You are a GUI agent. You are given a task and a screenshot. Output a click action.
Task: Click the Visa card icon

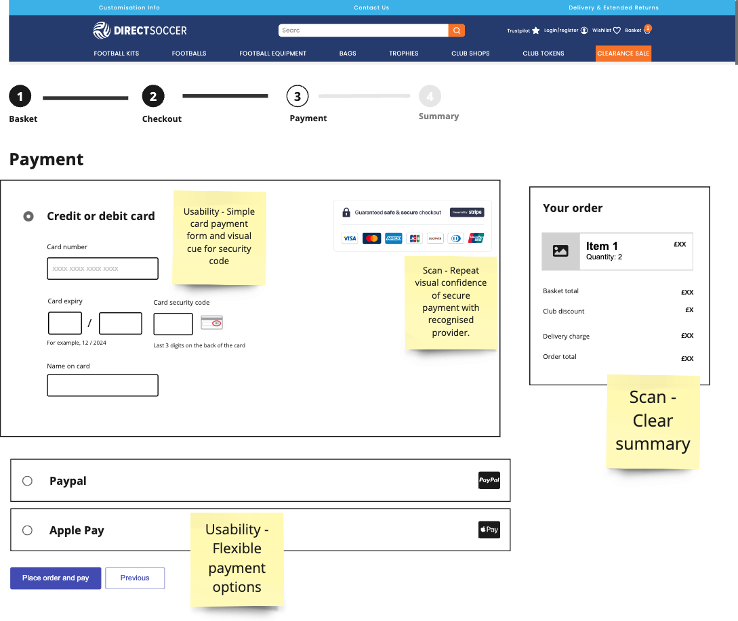coord(350,238)
